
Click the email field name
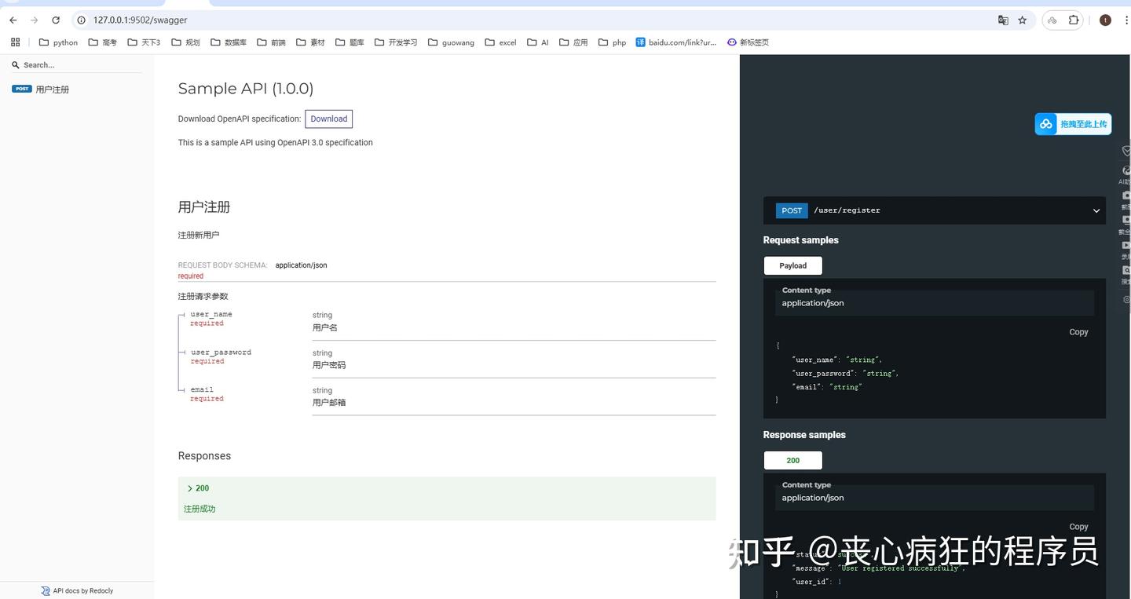202,389
